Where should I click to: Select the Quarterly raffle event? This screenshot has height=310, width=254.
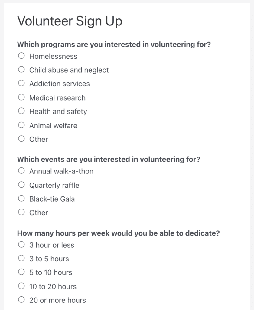coord(21,185)
